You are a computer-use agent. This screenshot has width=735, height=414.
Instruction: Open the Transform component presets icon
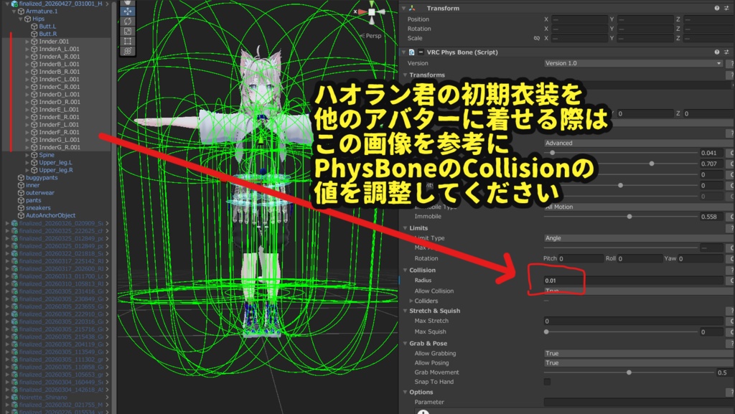tap(726, 7)
